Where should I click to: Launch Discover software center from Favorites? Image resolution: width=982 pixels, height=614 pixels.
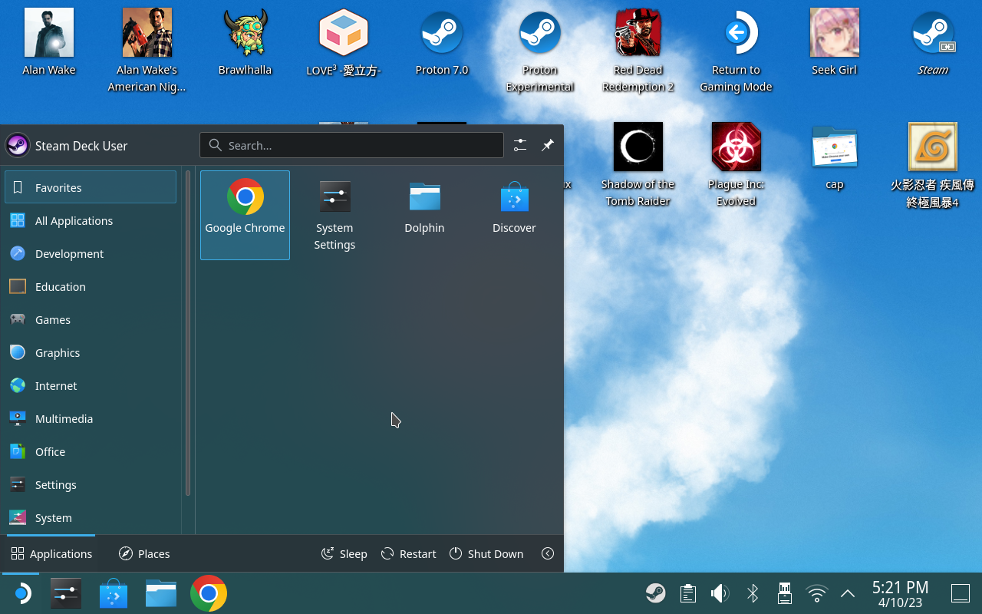tap(514, 215)
